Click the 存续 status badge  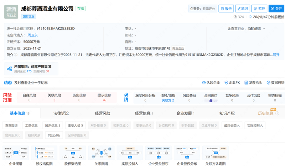coord(81,9)
